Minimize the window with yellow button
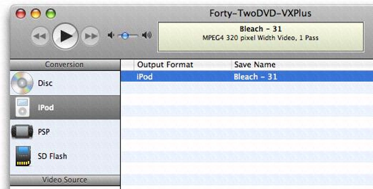Viewport: 373px width, 189px height. tap(36, 14)
